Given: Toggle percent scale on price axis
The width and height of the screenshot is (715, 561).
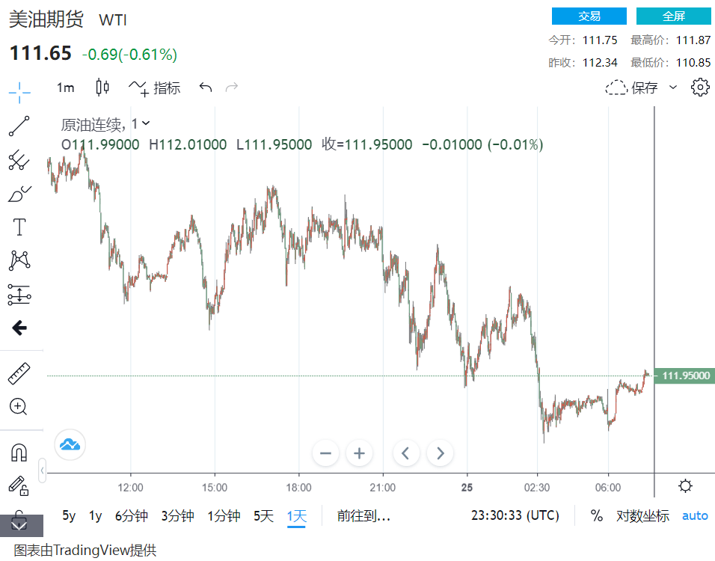Looking at the screenshot, I should pyautogui.click(x=597, y=515).
